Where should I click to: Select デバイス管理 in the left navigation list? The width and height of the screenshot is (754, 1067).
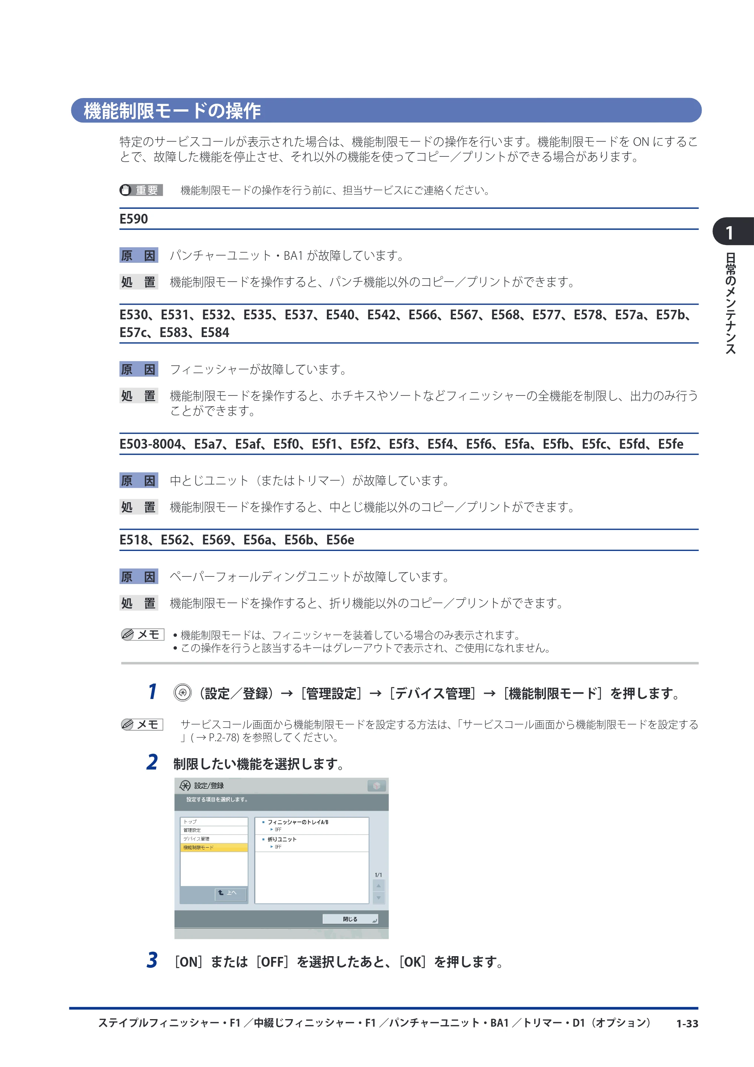point(214,839)
